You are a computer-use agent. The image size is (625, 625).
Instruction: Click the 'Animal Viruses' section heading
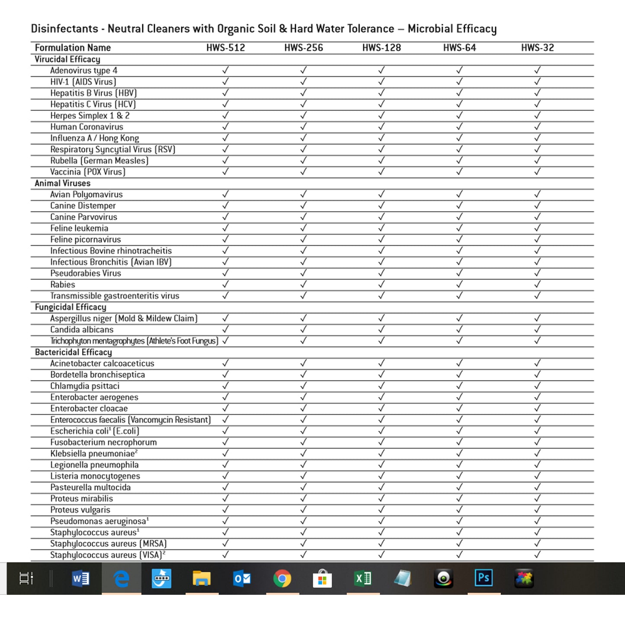coord(63,183)
